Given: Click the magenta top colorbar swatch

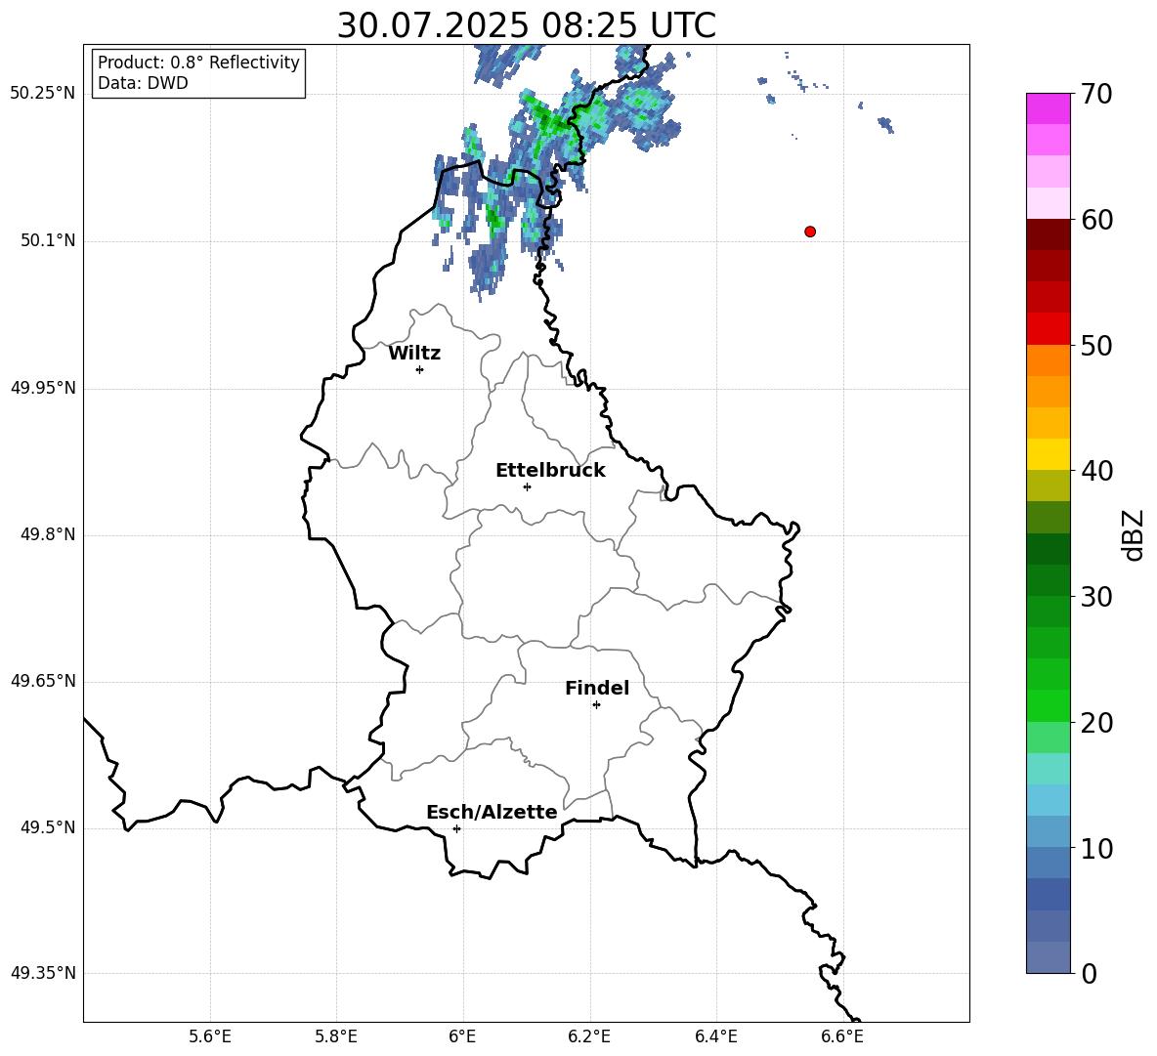Looking at the screenshot, I should (1049, 109).
